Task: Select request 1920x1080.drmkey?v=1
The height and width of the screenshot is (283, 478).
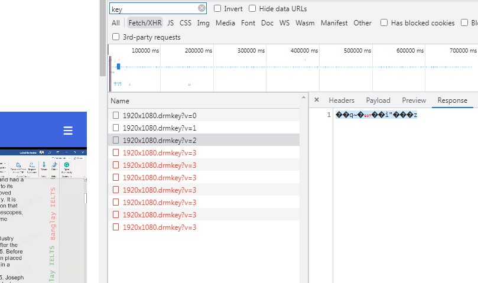Action: coord(204,128)
